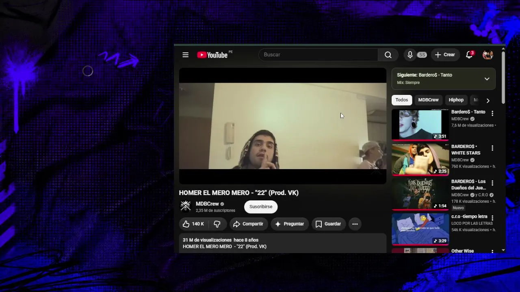This screenshot has width=520, height=292.
Task: Click the search magnifier button
Action: pyautogui.click(x=388, y=55)
